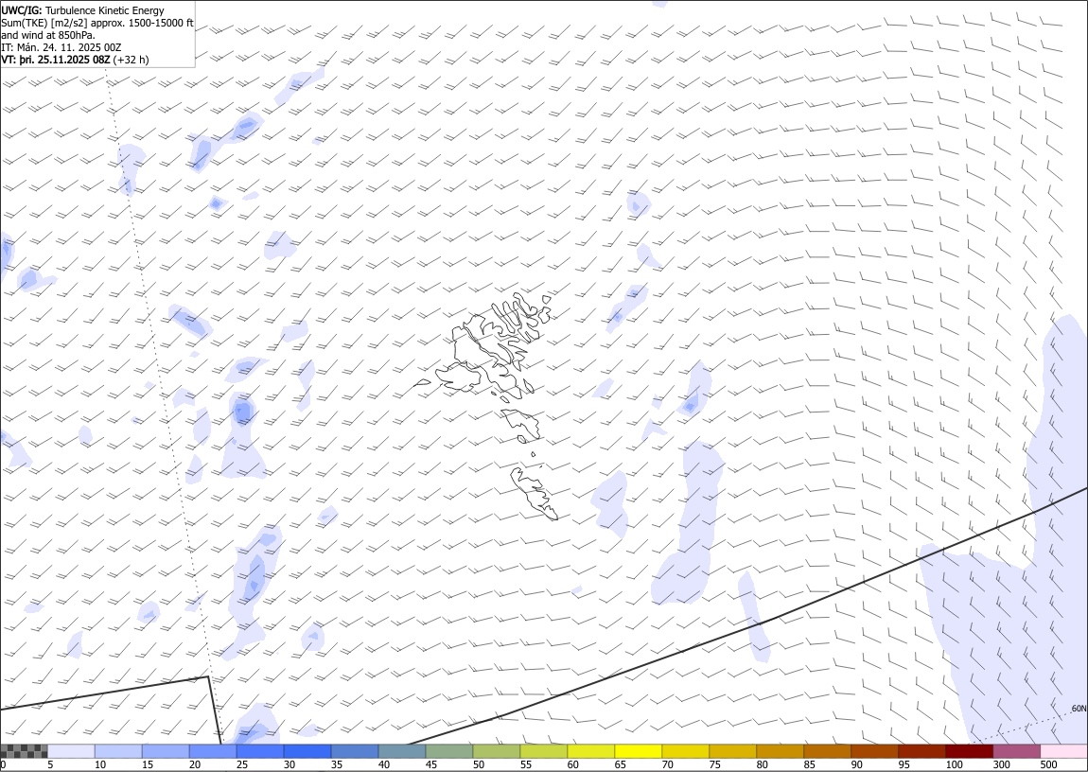
Task: Click the legend swatch between 80 and 85
Action: click(780, 751)
